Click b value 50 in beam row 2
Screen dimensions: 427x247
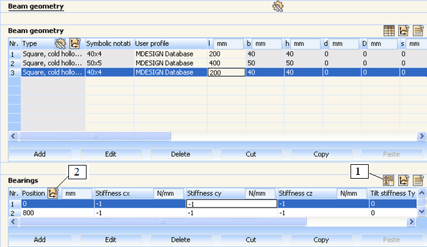(x=265, y=63)
